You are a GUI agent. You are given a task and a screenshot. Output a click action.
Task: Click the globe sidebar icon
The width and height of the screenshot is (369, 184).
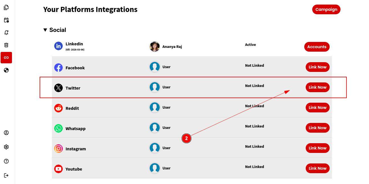coord(6,70)
